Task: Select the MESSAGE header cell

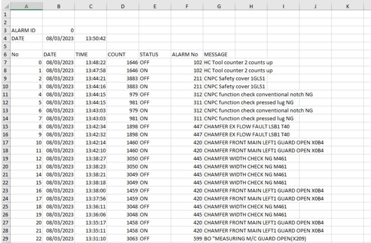Action: (219, 54)
